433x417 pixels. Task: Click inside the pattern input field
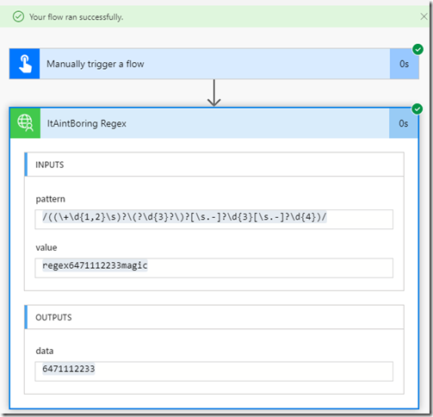(214, 219)
